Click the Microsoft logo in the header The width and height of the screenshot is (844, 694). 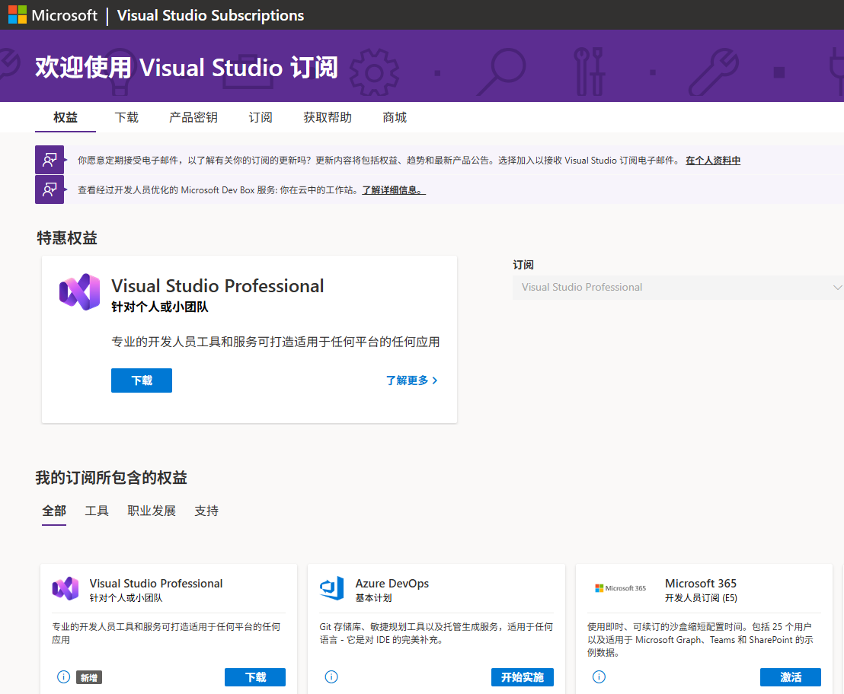[x=53, y=15]
